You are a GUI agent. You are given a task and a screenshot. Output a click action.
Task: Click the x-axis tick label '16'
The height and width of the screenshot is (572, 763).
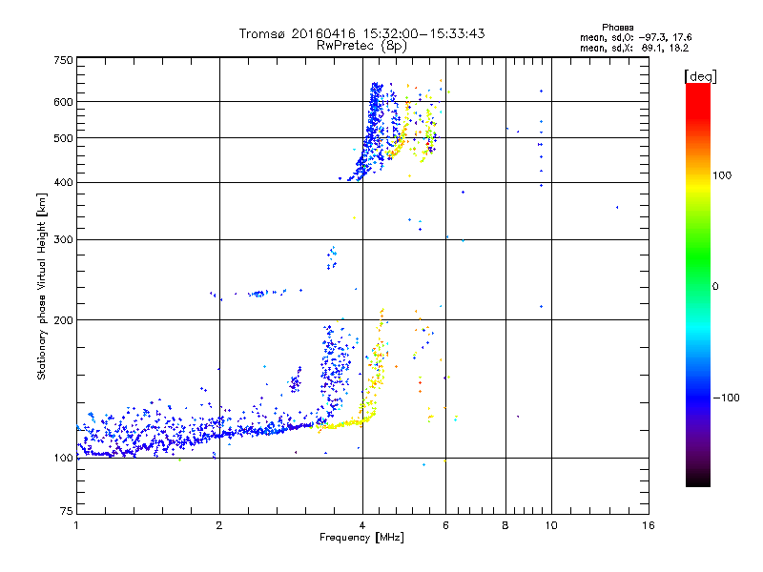(649, 525)
